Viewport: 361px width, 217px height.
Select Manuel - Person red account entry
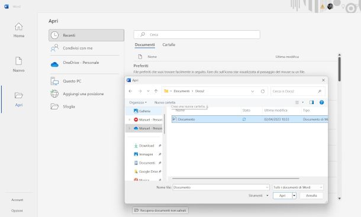point(148,119)
